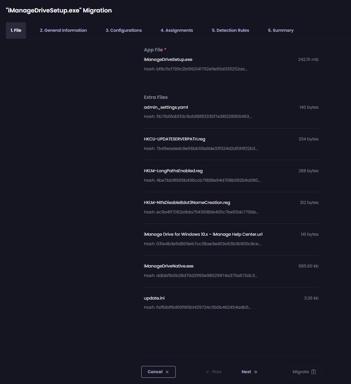Image resolution: width=351 pixels, height=384 pixels.
Task: Open the Summary tab
Action: coord(281,30)
